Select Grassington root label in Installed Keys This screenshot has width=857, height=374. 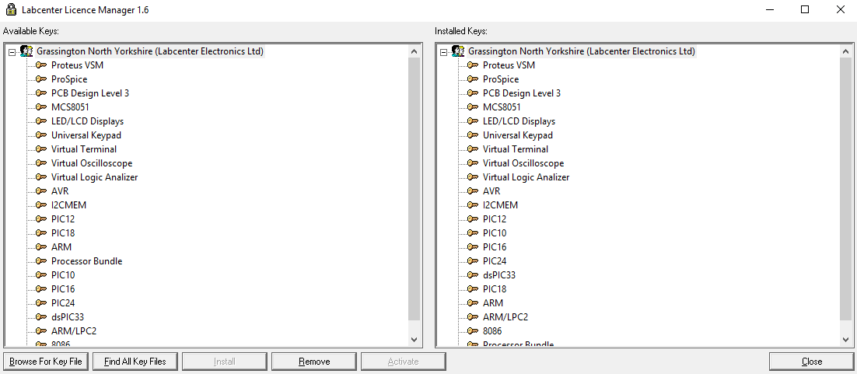click(582, 51)
